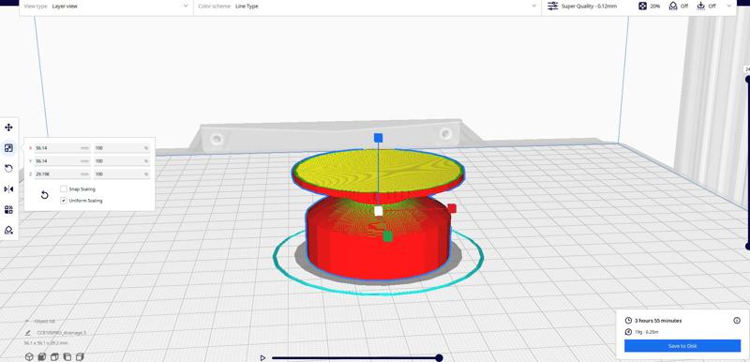This screenshot has height=362, width=750.
Task: Expand the print settings panel chevron
Action: [x=729, y=7]
